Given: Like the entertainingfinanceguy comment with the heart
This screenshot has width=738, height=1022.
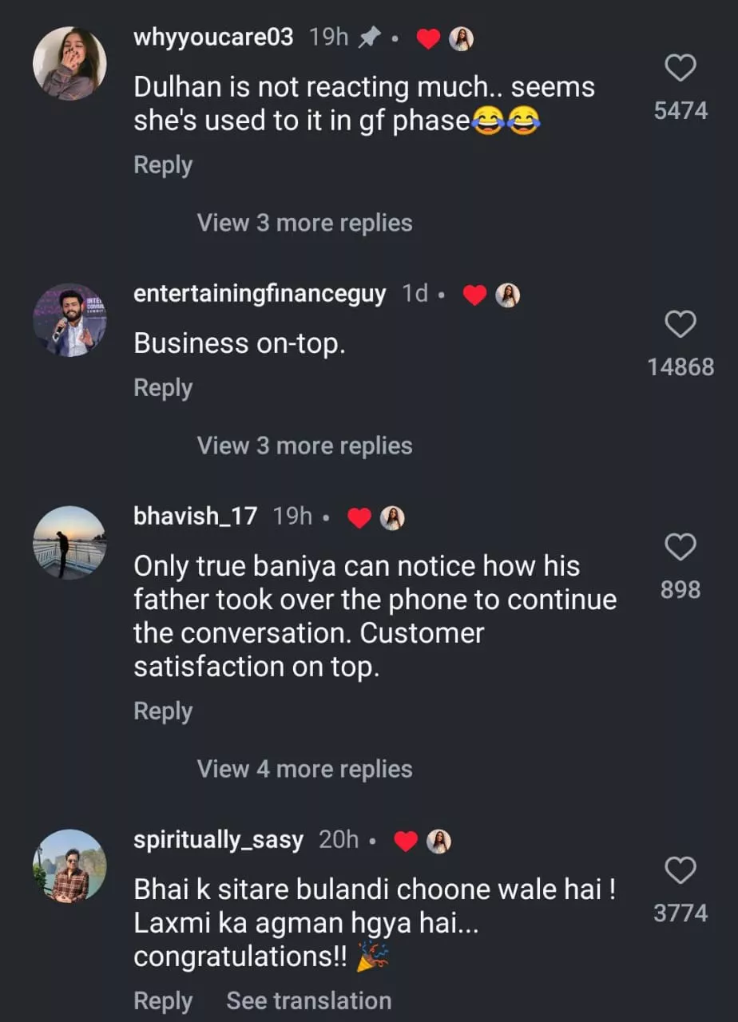Looking at the screenshot, I should point(680,325).
